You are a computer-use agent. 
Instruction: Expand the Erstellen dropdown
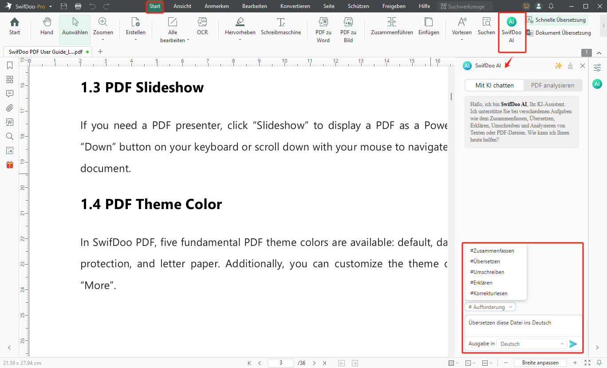136,40
